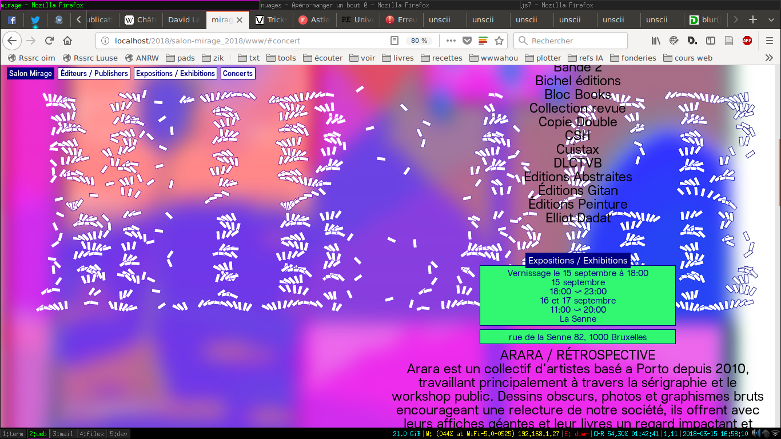This screenshot has width=781, height=439.
Task: Click the Éditeurs / Publishers nav link
Action: tap(94, 74)
